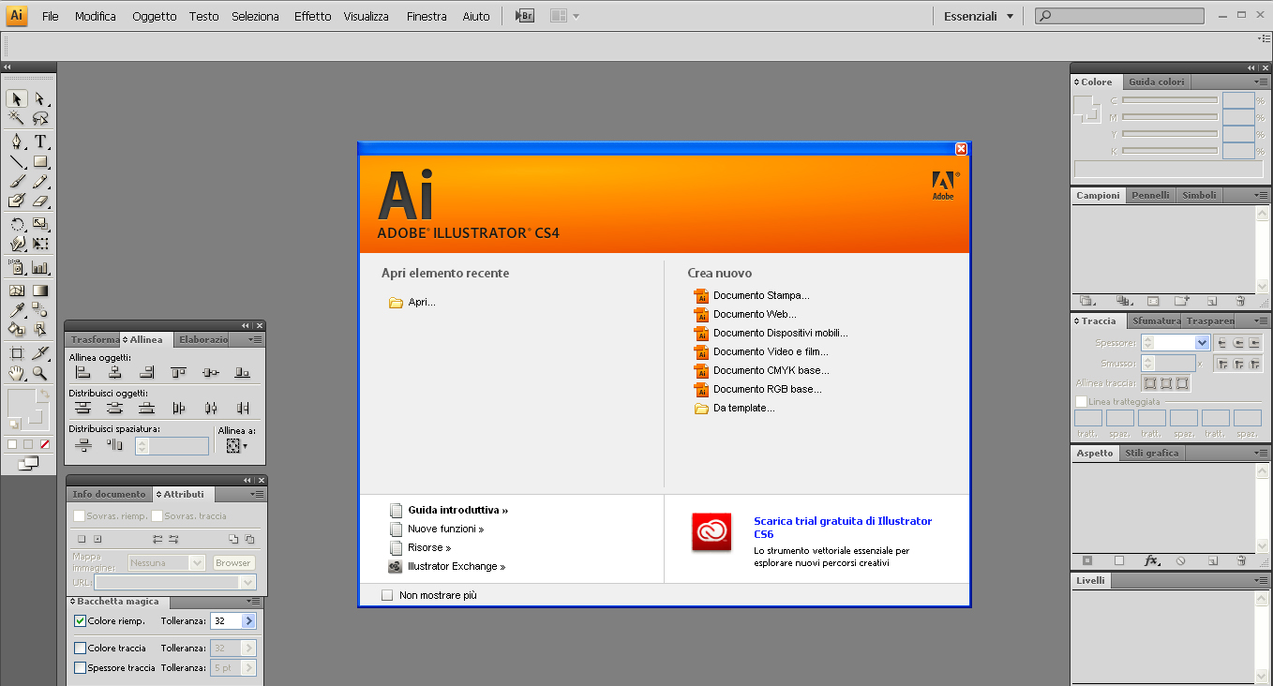Select the Zoom tool

[x=38, y=373]
